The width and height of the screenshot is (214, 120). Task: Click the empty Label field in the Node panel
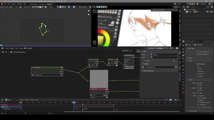pyautogui.click(x=164, y=57)
